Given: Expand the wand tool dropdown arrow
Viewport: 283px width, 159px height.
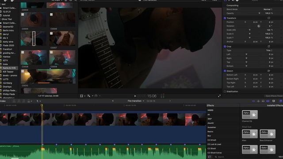Looking at the screenshot, I should click(92, 96).
